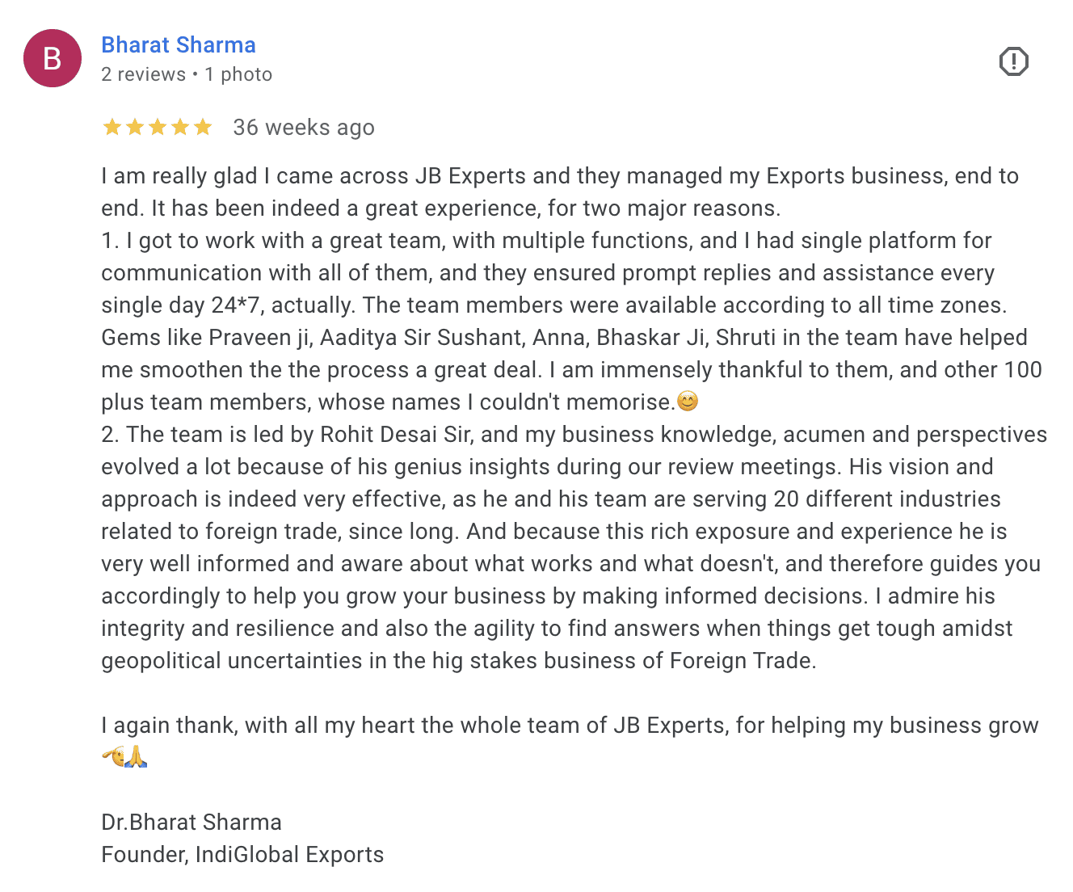
Task: Click the first yellow rating star
Action: click(112, 127)
